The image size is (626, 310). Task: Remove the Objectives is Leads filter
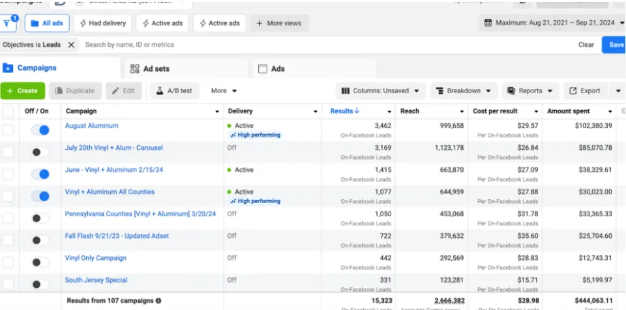tap(71, 45)
